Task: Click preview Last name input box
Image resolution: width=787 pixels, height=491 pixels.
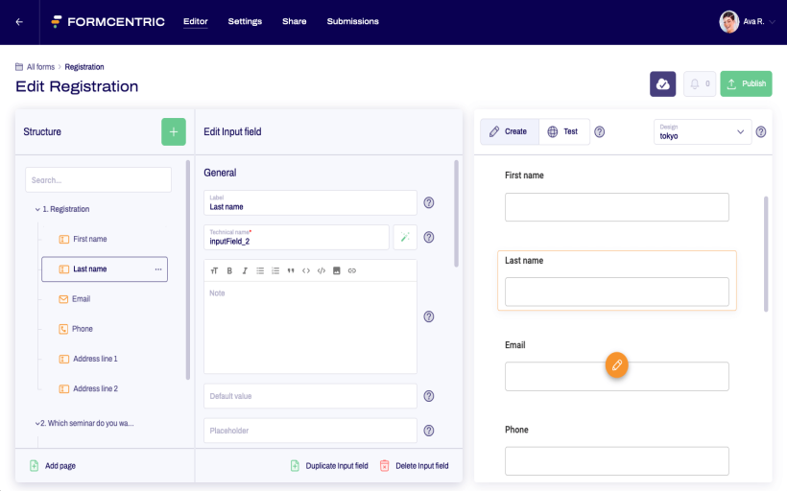Action: coord(617,292)
